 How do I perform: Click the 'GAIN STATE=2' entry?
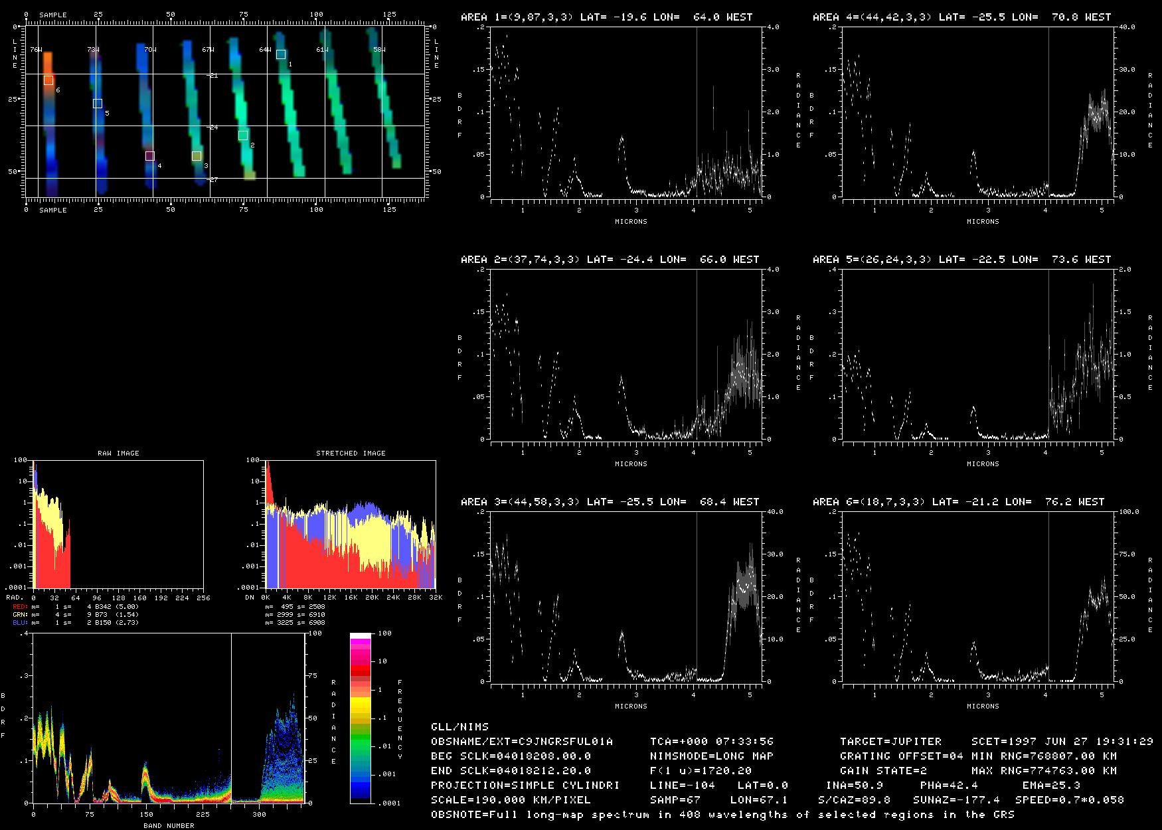click(883, 771)
